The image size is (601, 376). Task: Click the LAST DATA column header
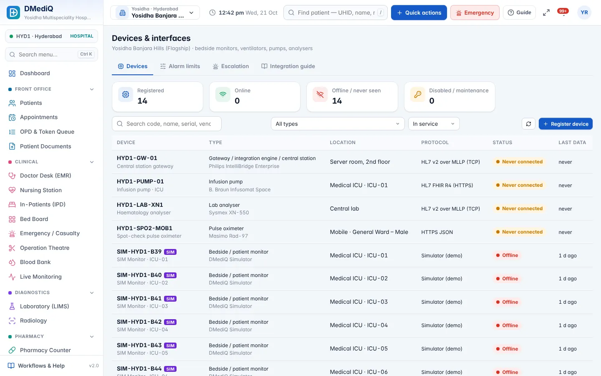[572, 142]
